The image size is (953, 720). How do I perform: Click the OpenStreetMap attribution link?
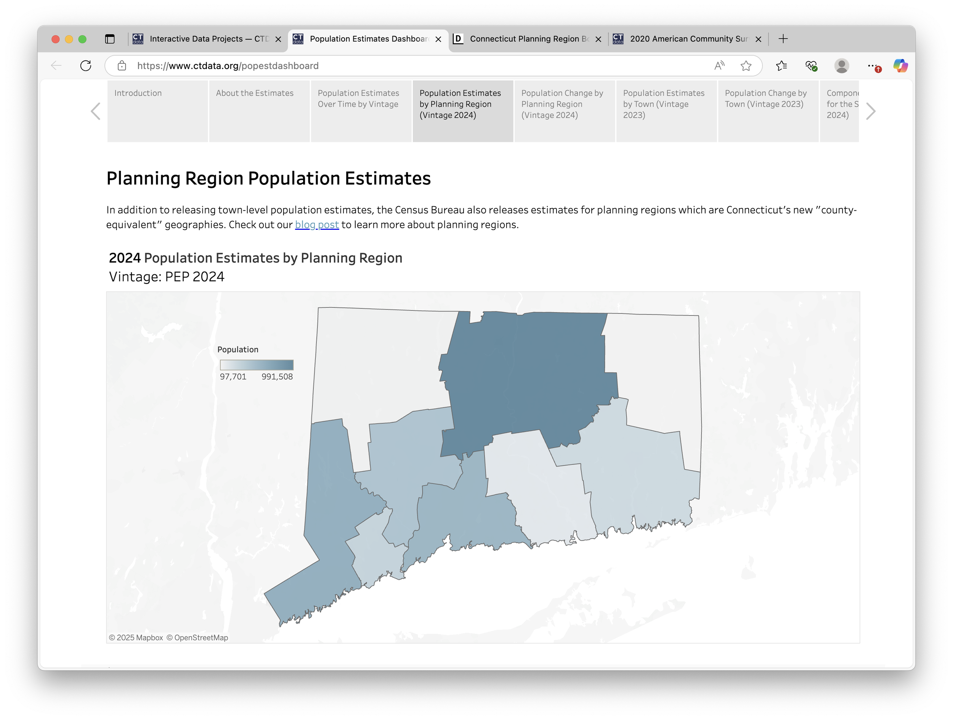pyautogui.click(x=201, y=637)
